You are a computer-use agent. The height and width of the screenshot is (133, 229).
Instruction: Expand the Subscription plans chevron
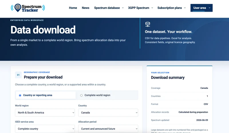point(185,8)
